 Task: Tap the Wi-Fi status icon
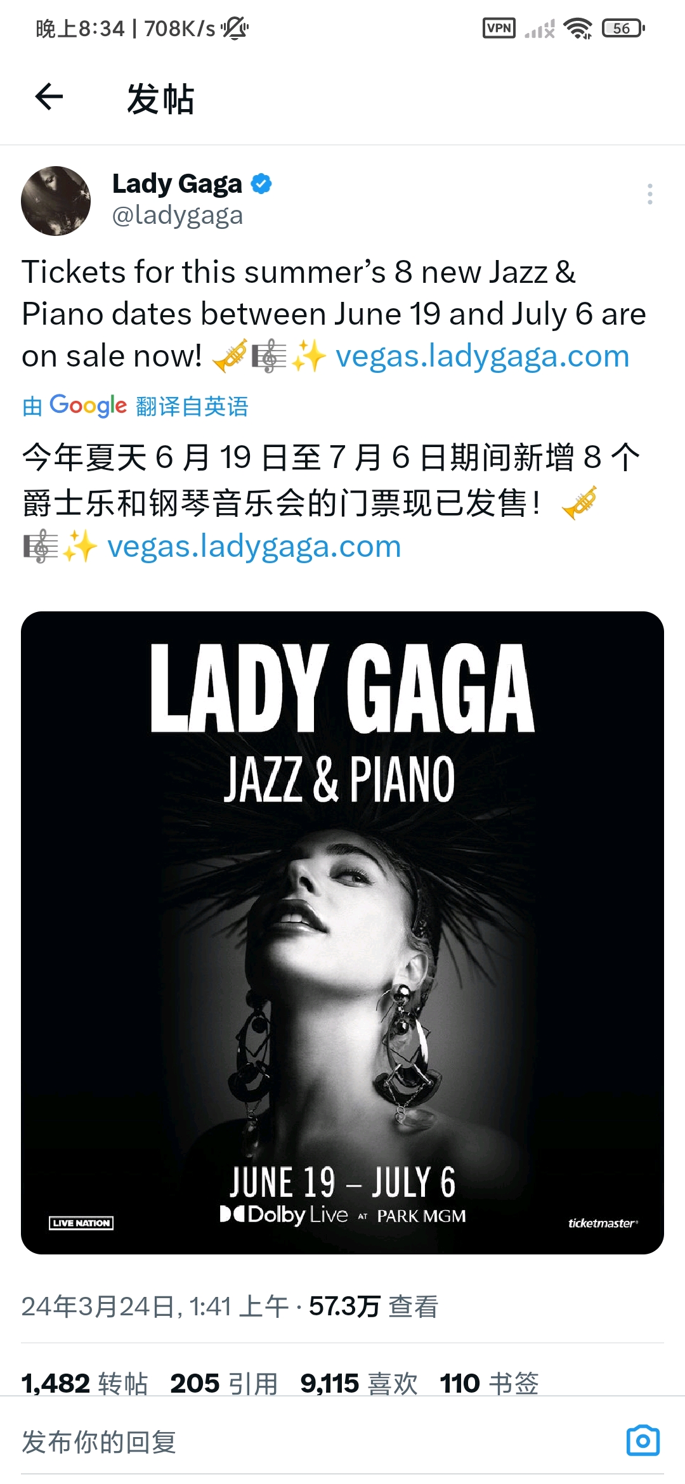578,29
